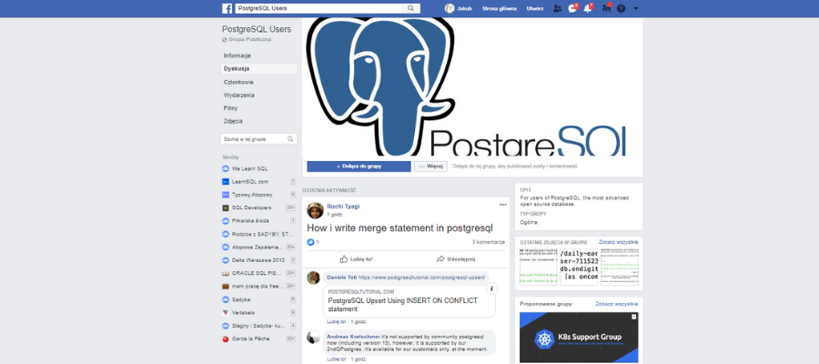This screenshot has width=819, height=364.
Task: Click Lubię to! on the post
Action: click(356, 259)
